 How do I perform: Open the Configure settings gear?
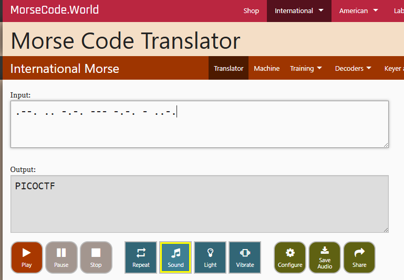[x=290, y=257]
